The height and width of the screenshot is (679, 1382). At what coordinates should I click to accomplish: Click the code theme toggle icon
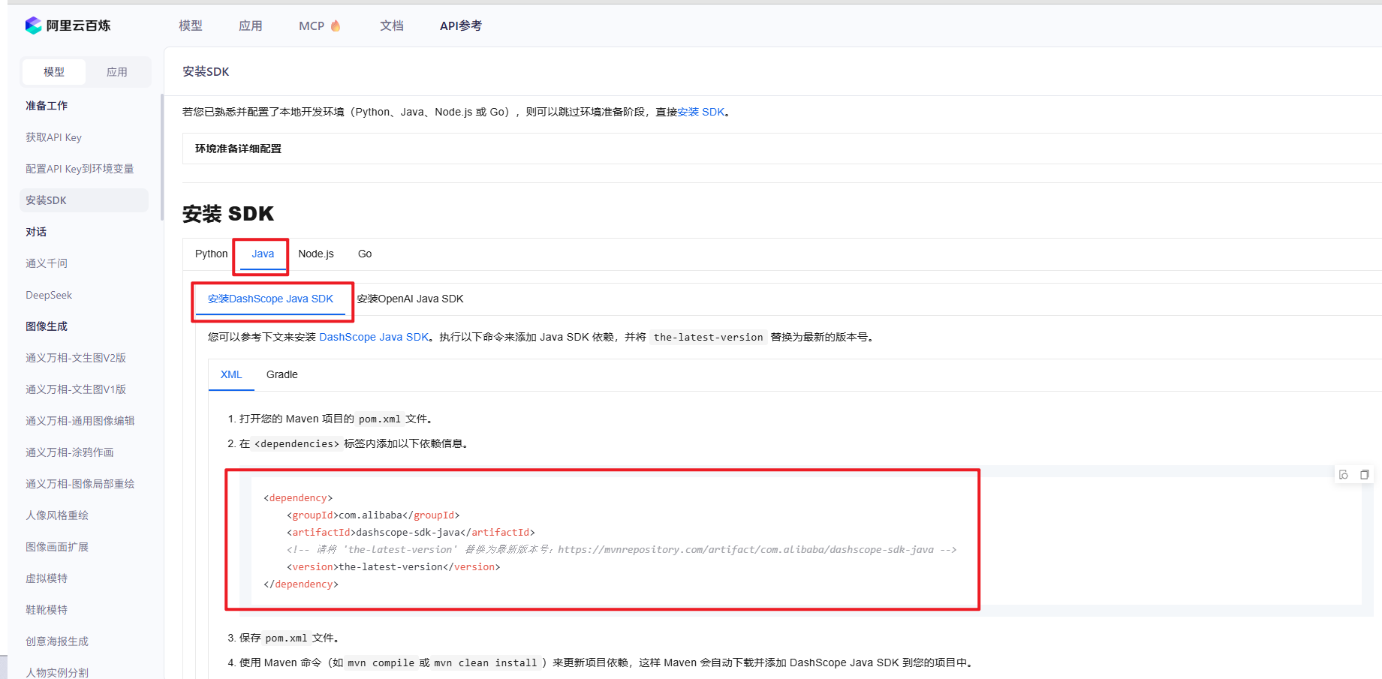tap(1344, 475)
